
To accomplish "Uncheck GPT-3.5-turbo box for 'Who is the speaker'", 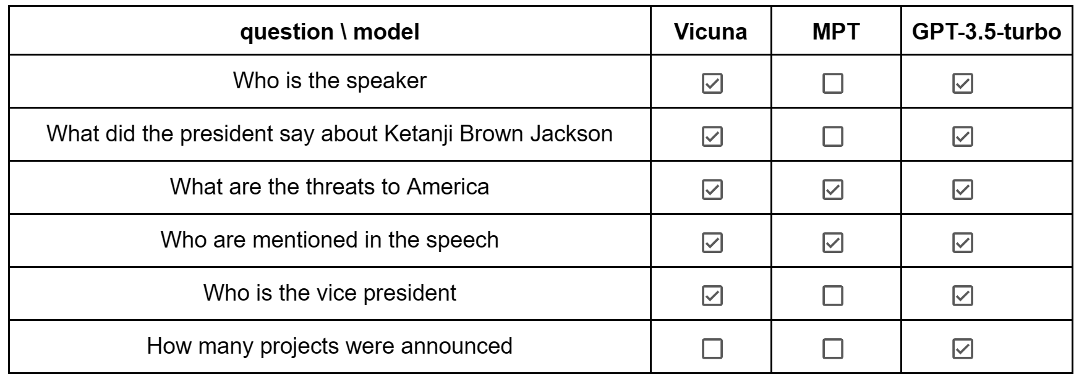I will pos(962,83).
